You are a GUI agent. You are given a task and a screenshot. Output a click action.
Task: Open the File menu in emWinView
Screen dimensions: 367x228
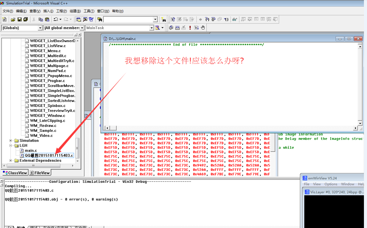307,184
